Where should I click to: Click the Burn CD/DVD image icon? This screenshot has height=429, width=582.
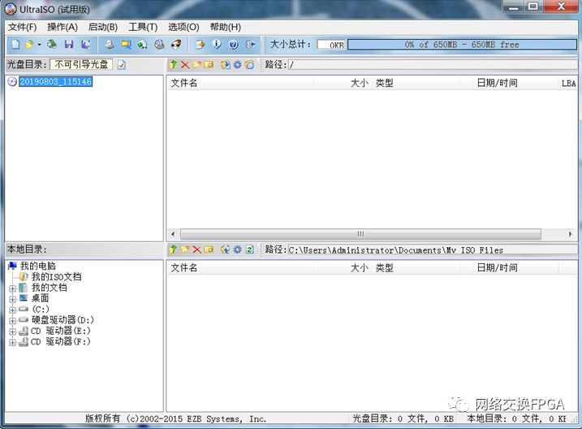point(176,45)
